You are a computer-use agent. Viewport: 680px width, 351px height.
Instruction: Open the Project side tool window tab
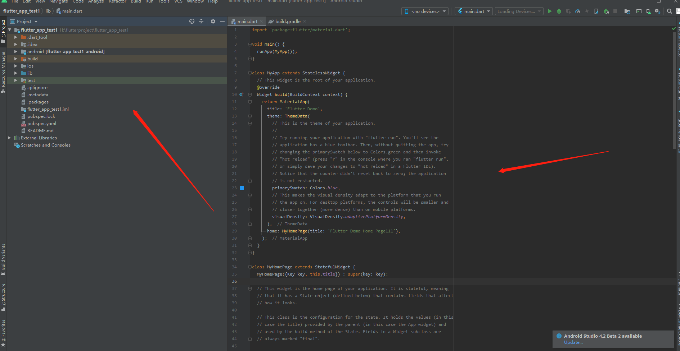click(x=3, y=31)
